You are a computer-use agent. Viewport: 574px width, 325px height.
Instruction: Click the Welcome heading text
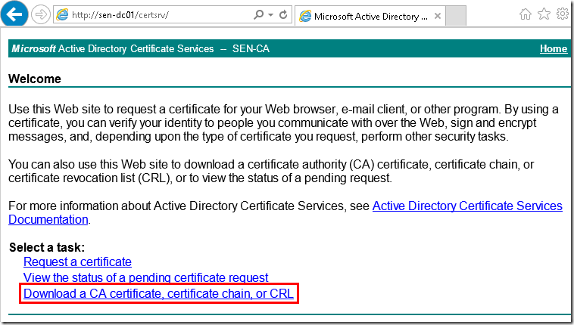tap(35, 79)
